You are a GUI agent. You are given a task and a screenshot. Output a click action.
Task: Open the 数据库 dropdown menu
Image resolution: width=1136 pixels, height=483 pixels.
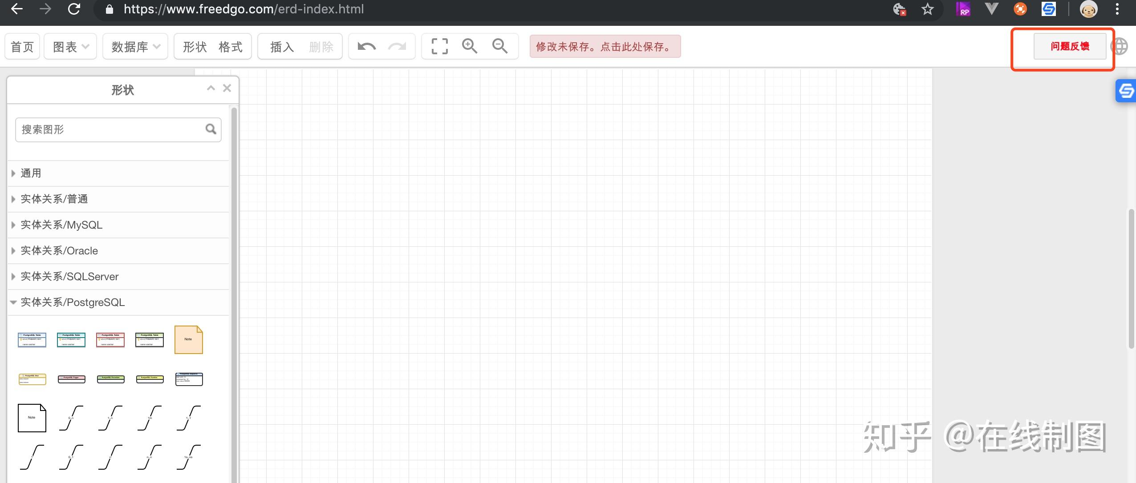click(x=135, y=46)
